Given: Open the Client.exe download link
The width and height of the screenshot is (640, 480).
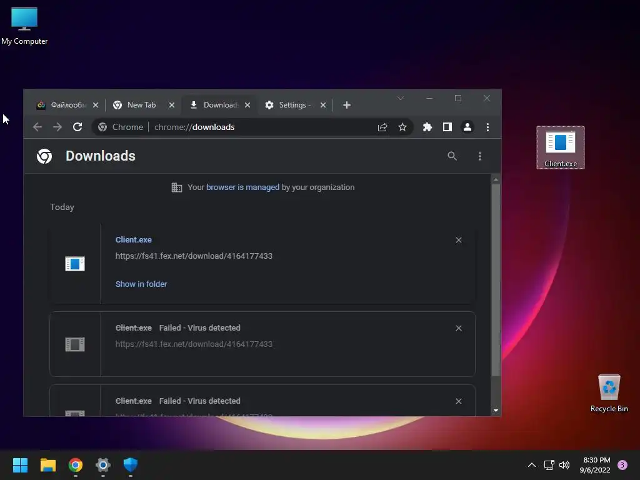Looking at the screenshot, I should coord(134,239).
